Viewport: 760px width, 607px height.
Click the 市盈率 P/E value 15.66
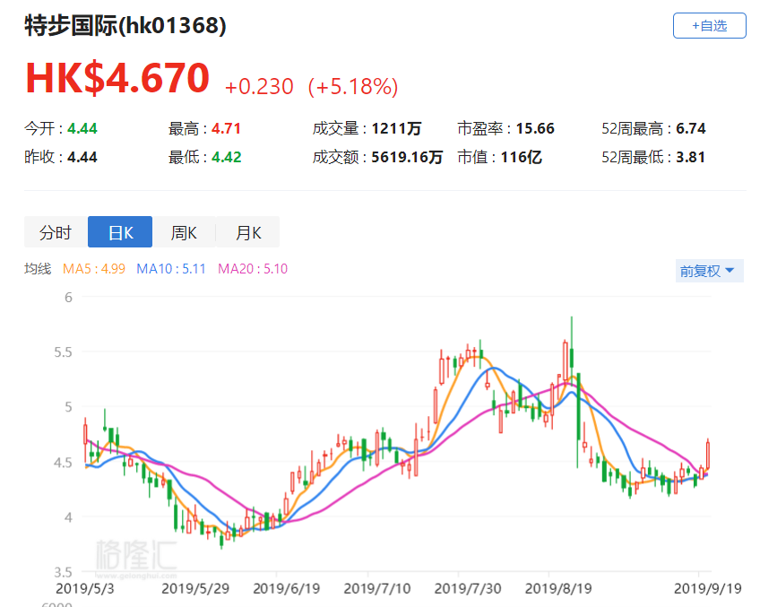535,128
